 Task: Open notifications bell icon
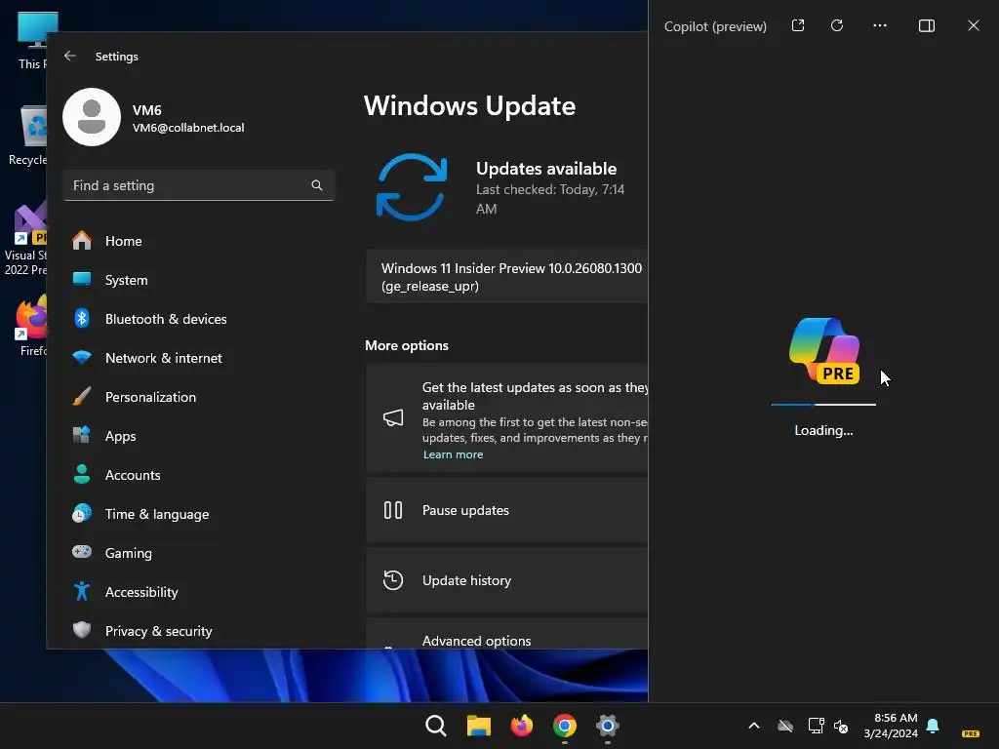[933, 726]
